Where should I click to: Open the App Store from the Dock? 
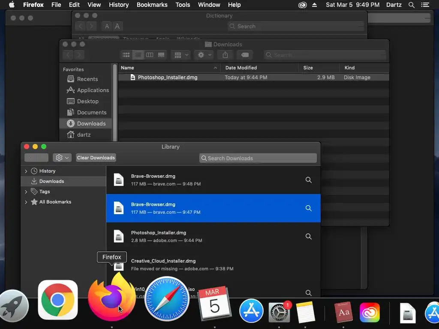tap(251, 311)
